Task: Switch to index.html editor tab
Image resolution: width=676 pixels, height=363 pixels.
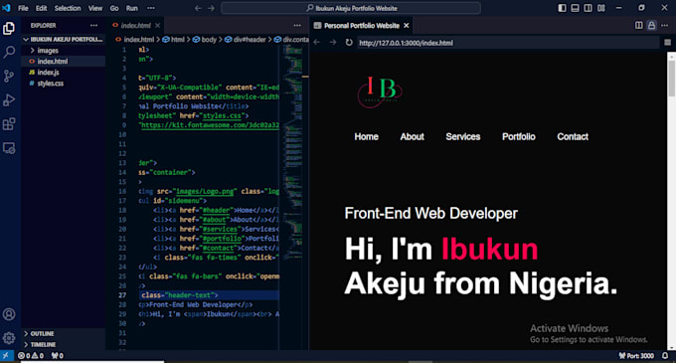Action: point(135,26)
